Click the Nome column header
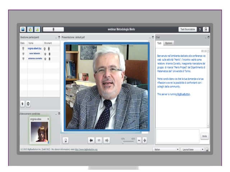The image size is (230, 172). (31, 43)
